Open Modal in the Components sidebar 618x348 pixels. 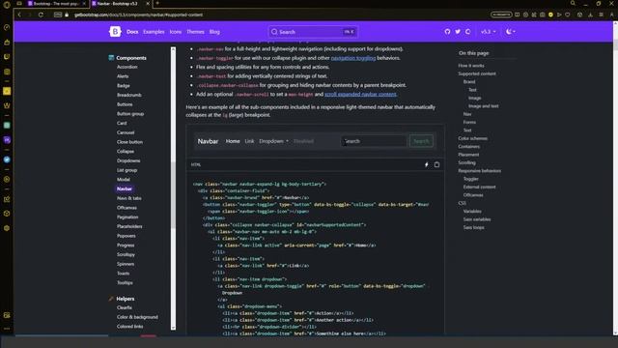tap(124, 180)
